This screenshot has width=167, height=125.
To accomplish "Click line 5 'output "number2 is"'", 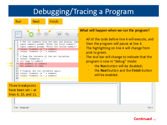I will tap(38, 52).
